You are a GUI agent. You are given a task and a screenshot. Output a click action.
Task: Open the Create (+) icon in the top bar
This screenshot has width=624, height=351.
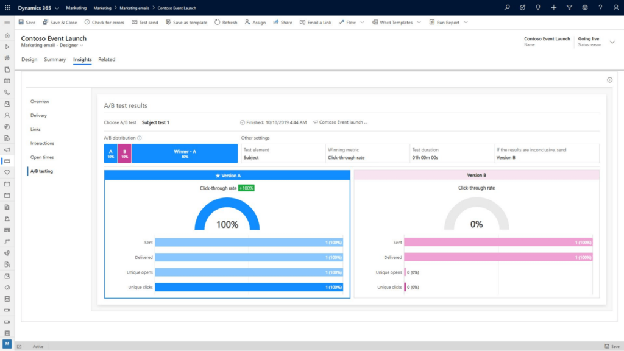(553, 9)
